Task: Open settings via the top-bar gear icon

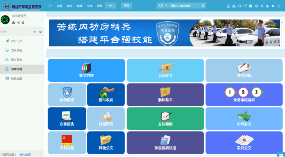Action: click(x=273, y=6)
